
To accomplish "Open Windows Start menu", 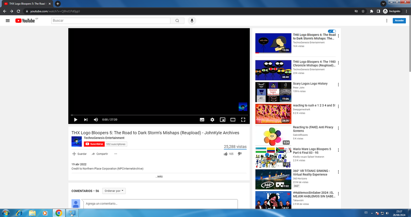I will coord(5,213).
